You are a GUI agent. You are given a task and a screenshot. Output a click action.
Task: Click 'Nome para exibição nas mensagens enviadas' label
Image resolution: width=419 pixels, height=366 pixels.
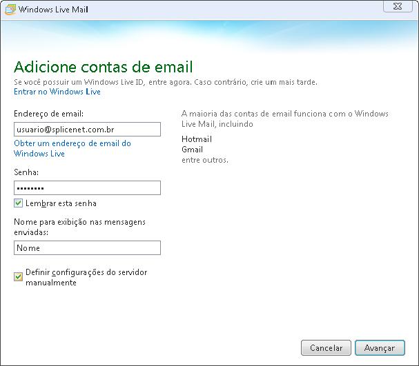point(79,227)
